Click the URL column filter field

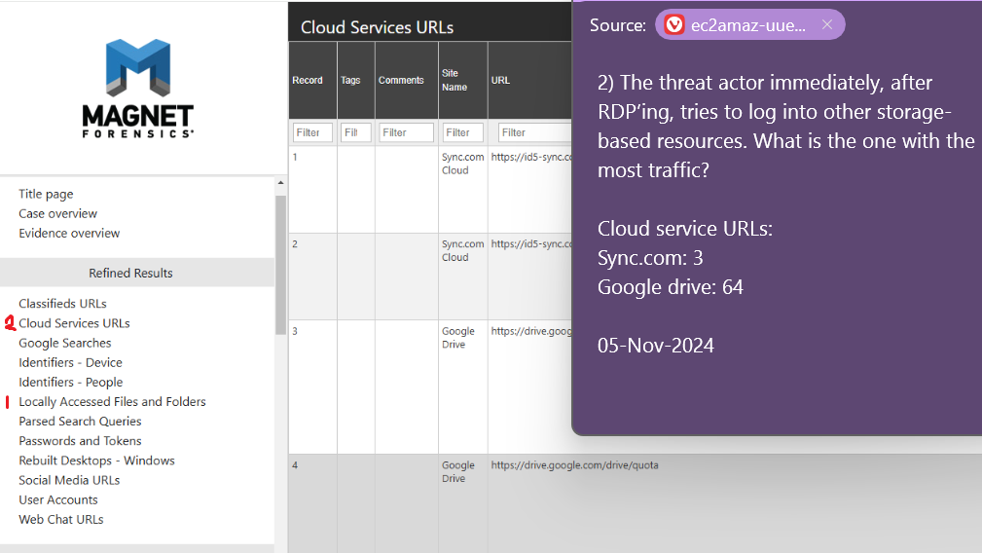point(533,132)
